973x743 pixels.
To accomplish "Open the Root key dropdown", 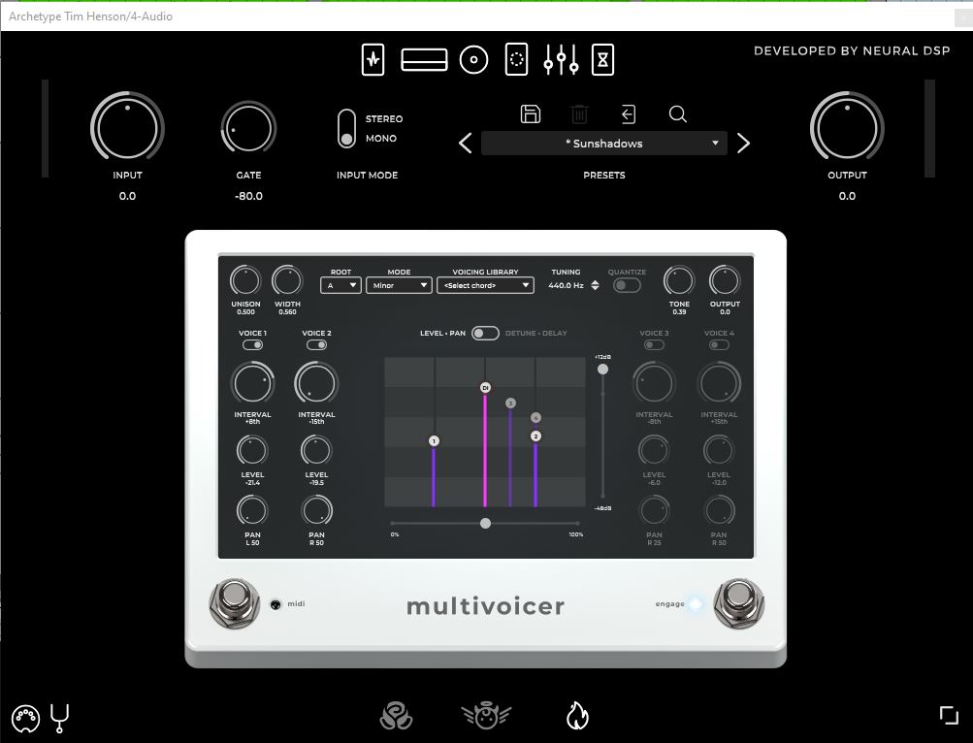I will pos(341,285).
